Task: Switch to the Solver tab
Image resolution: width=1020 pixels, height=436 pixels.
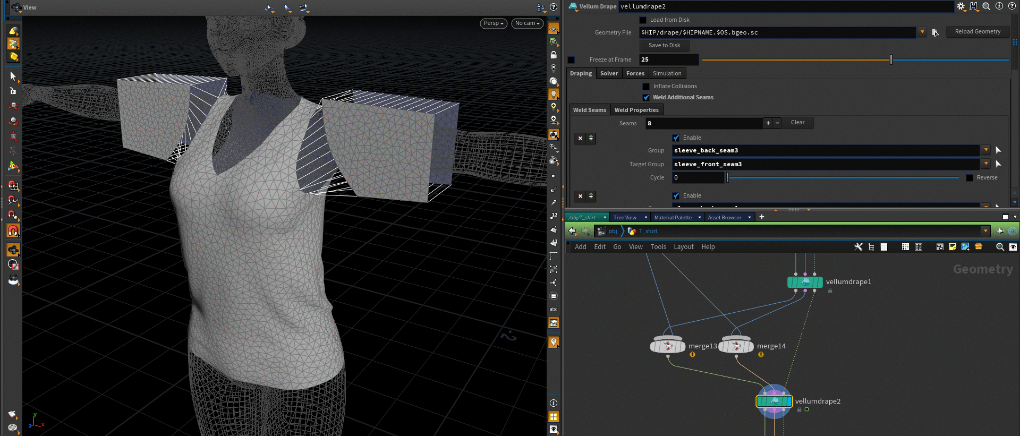Action: tap(609, 73)
